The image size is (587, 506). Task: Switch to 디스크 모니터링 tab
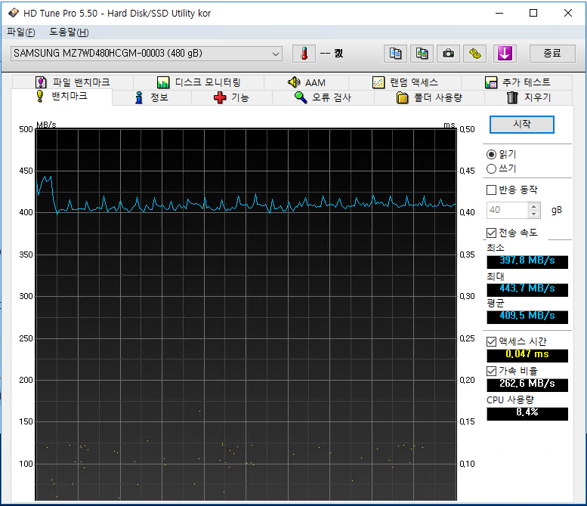pos(199,82)
